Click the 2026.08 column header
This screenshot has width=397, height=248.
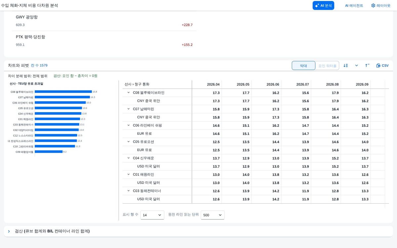click(326, 84)
